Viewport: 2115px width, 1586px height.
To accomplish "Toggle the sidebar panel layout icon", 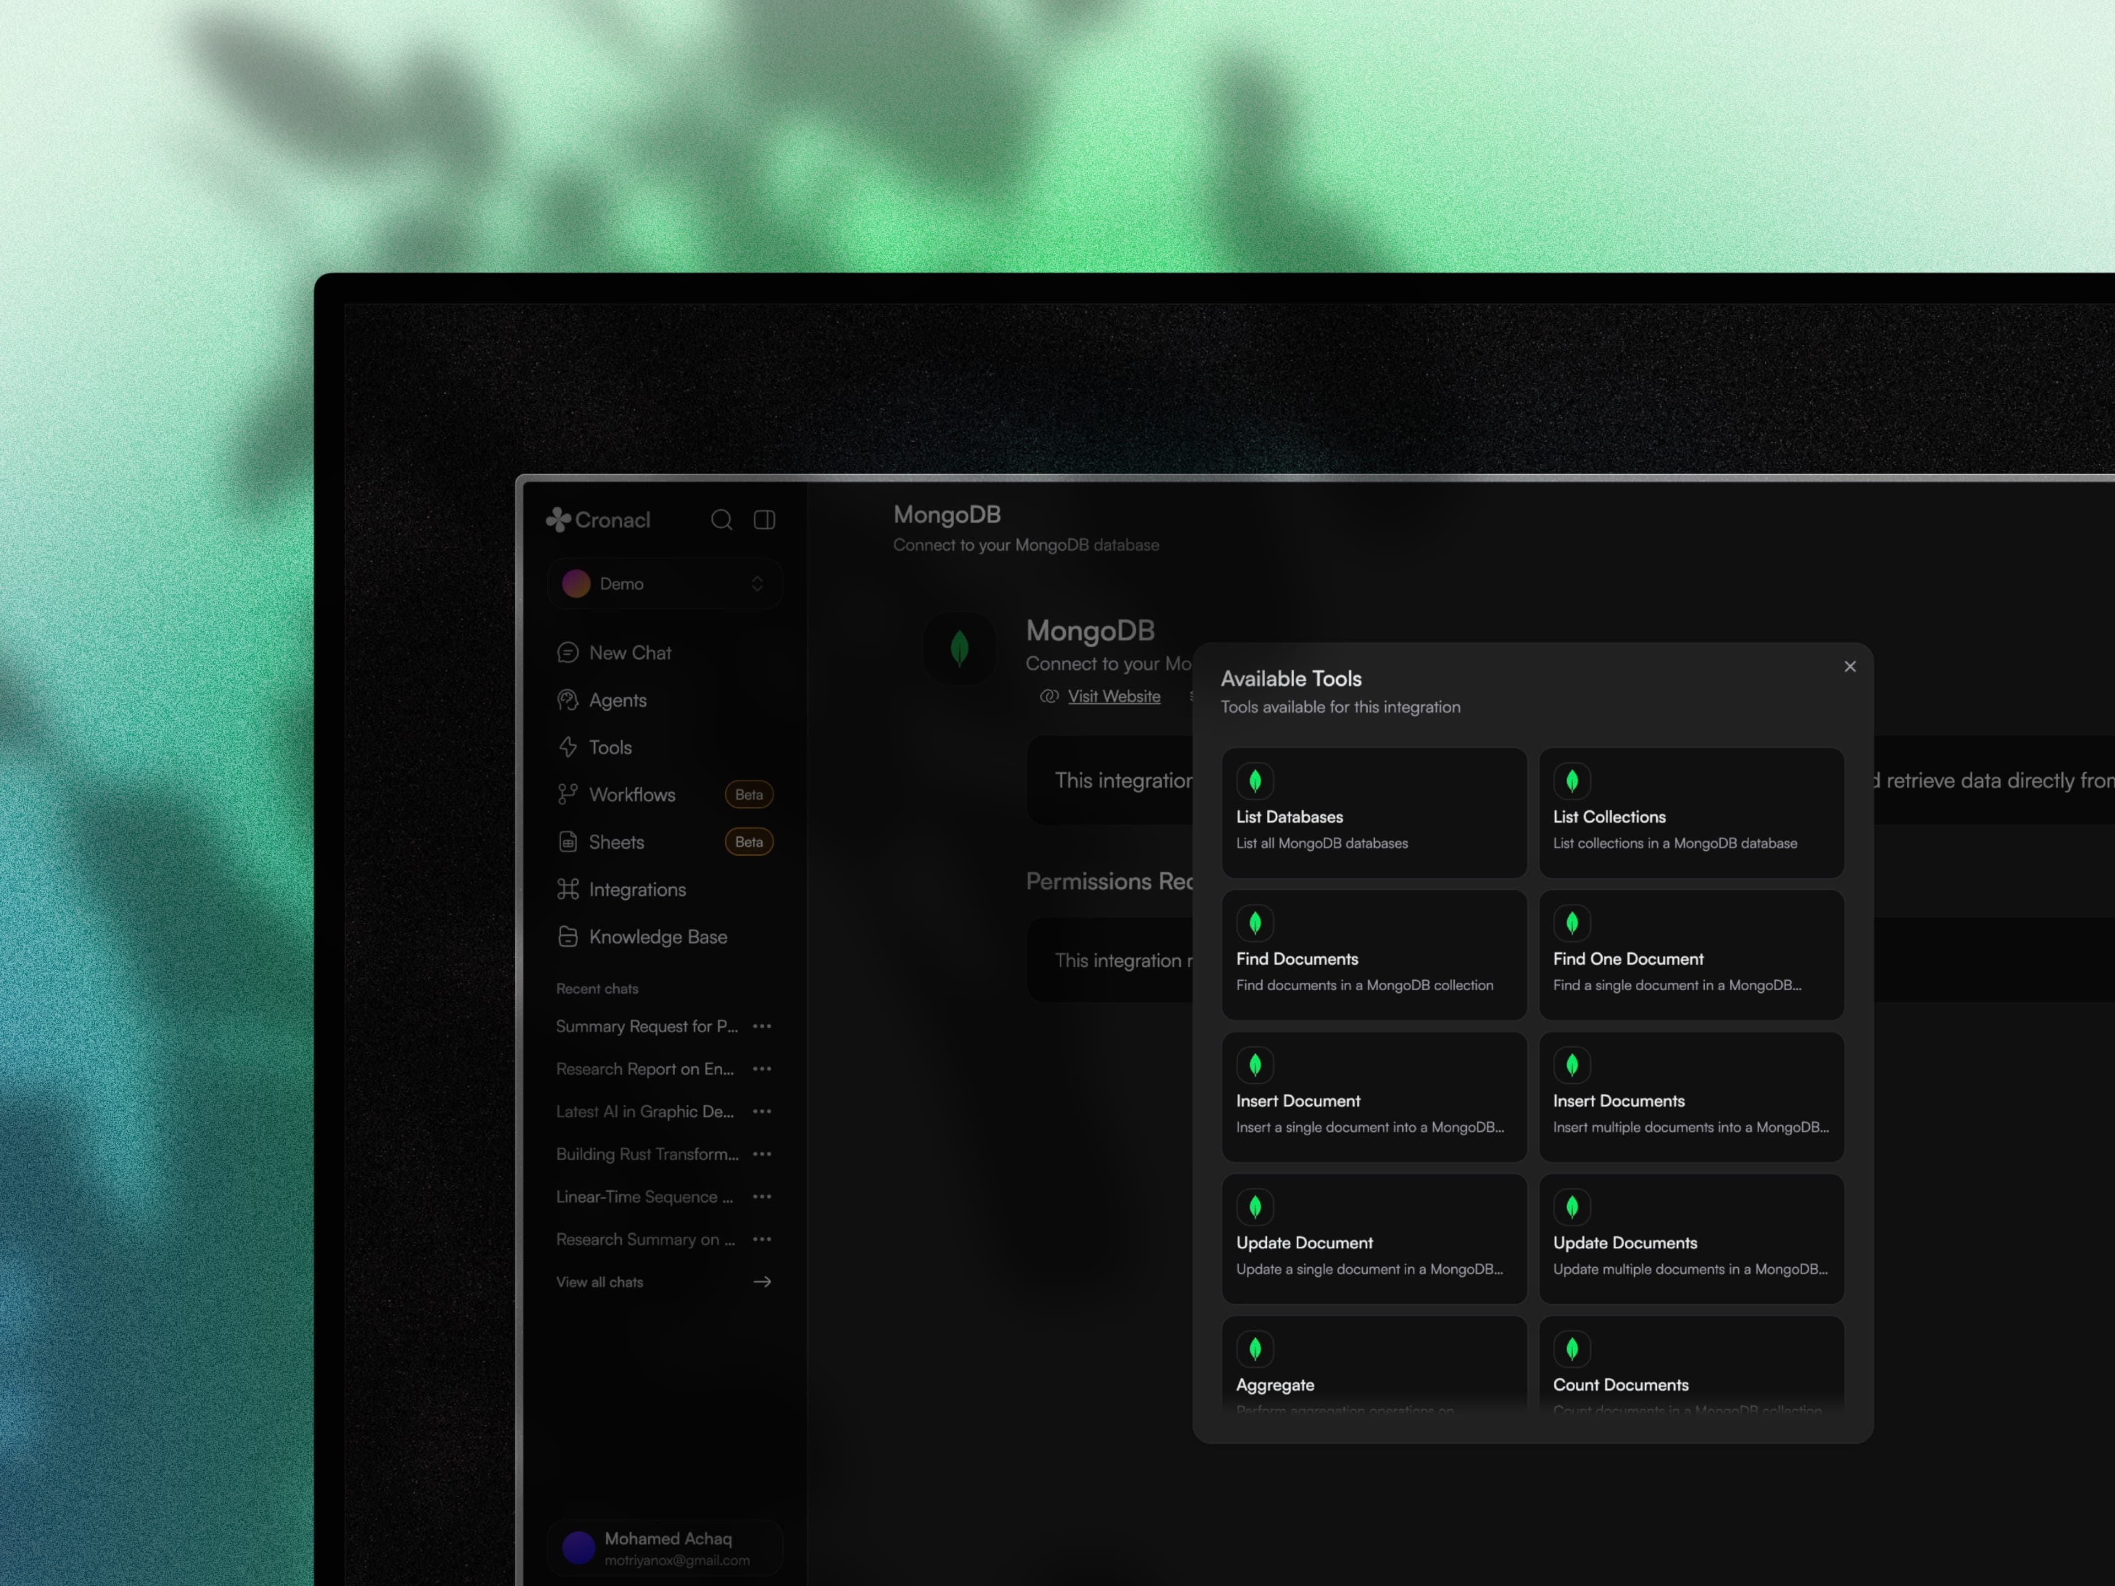I will 765,520.
